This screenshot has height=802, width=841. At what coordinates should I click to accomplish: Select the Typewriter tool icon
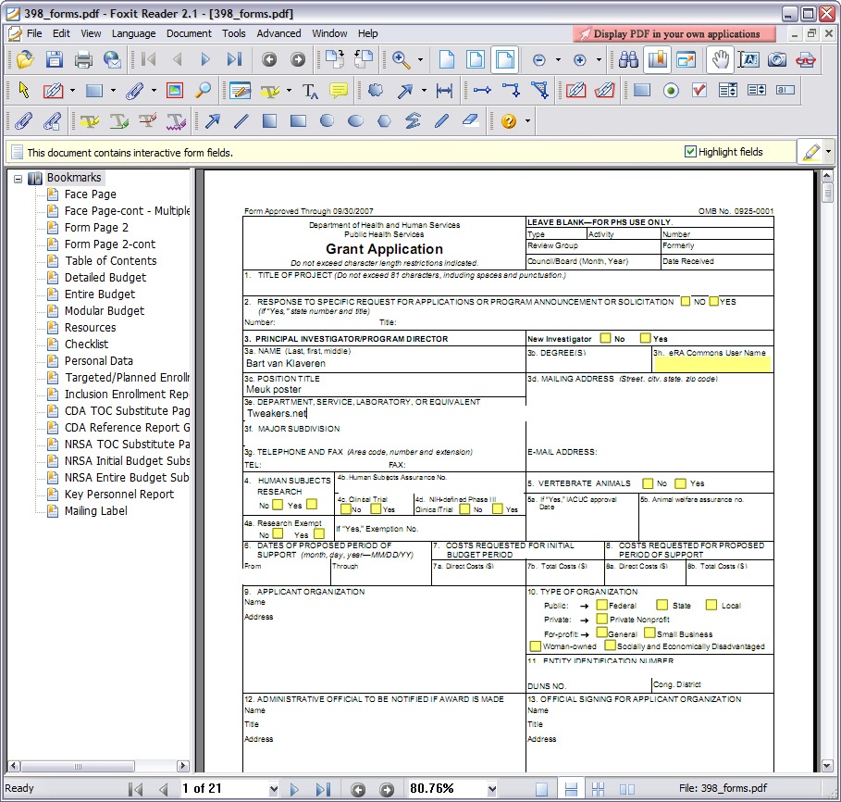[x=311, y=91]
